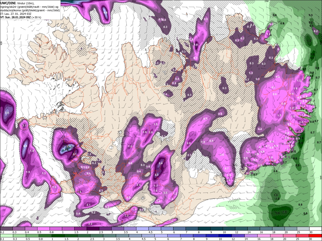Click the 'IT: Lau. 27. 01. 2024 03Z' line
322x241 pixels.
click(15, 14)
